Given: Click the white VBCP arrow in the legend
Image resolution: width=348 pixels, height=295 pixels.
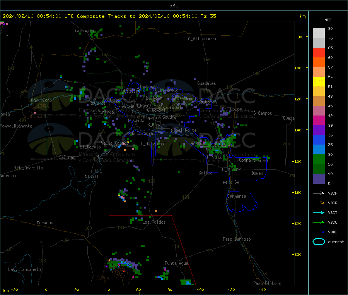Looking at the screenshot, I should (x=319, y=193).
